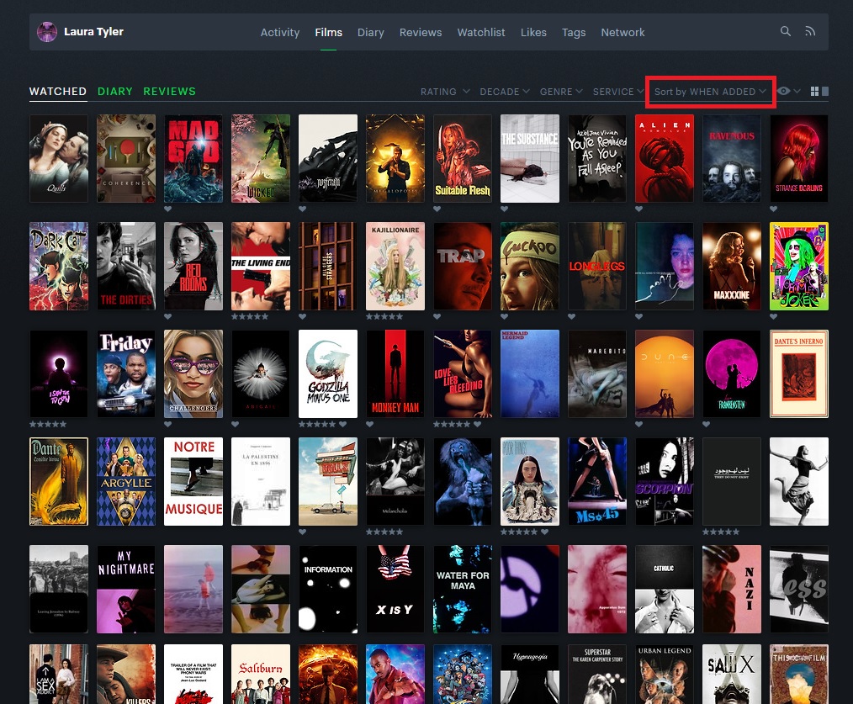853x704 pixels.
Task: Open The Living End film poster
Action: (x=261, y=266)
